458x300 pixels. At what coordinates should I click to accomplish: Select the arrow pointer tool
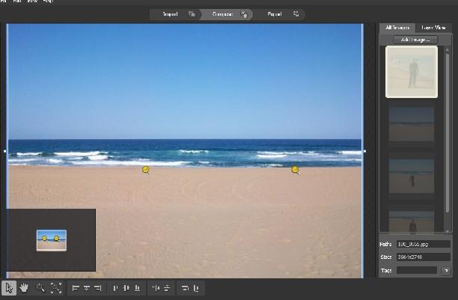(x=9, y=288)
